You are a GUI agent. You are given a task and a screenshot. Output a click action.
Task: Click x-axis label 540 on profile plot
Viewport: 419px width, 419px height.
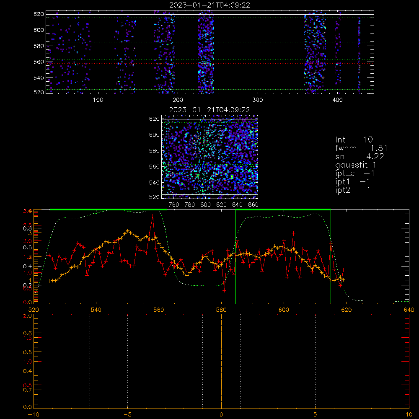pyautogui.click(x=96, y=310)
